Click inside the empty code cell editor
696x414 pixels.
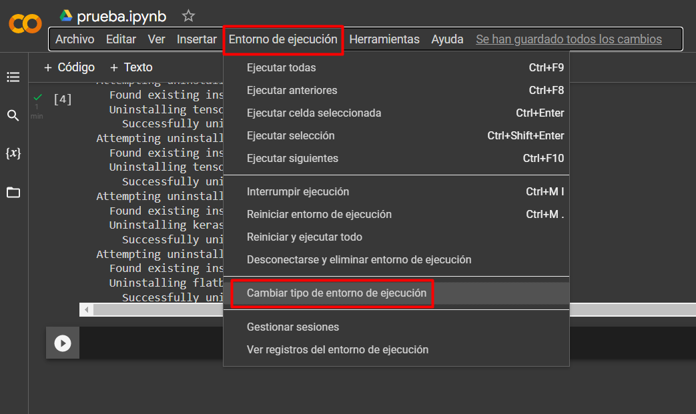[x=147, y=343]
